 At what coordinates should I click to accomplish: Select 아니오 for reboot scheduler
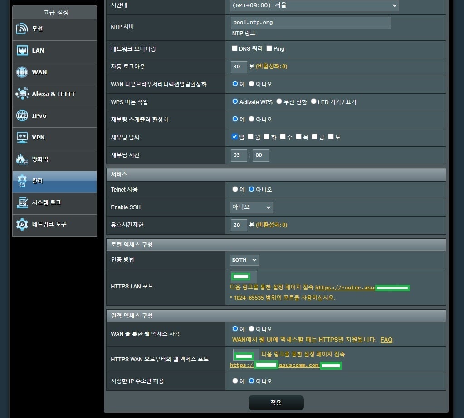(252, 119)
